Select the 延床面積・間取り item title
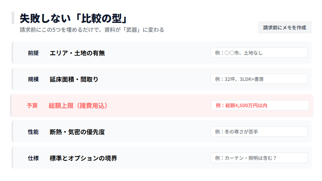Image resolution: width=322 pixels, height=181 pixels. click(x=74, y=79)
